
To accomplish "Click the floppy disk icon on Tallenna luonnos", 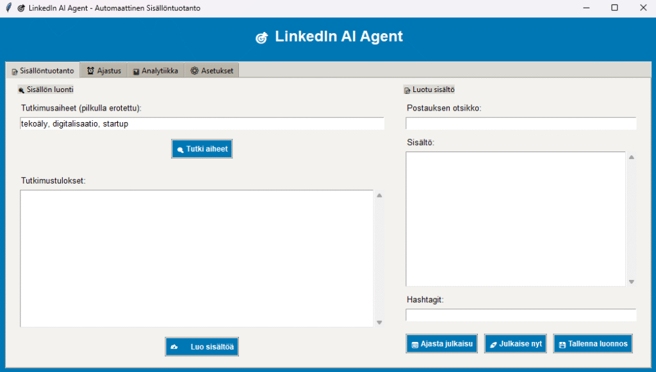I will pos(562,345).
